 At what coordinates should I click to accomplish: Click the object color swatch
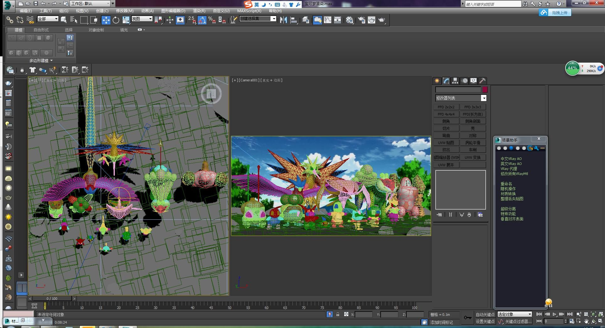click(x=485, y=90)
